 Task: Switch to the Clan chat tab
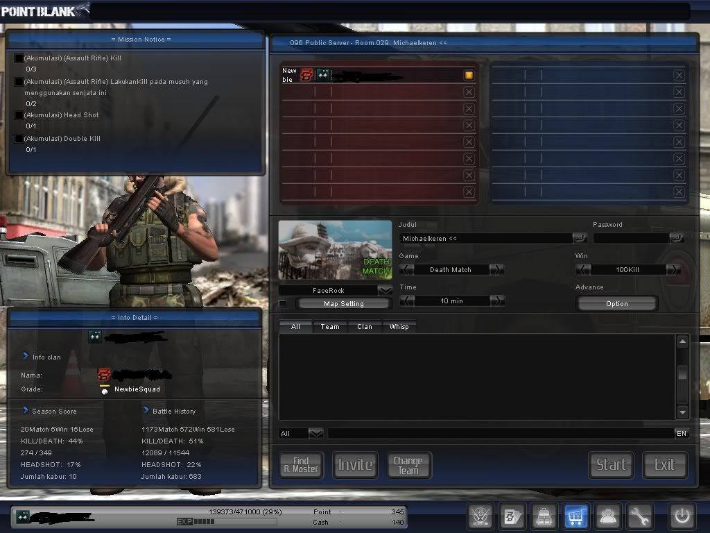(365, 327)
